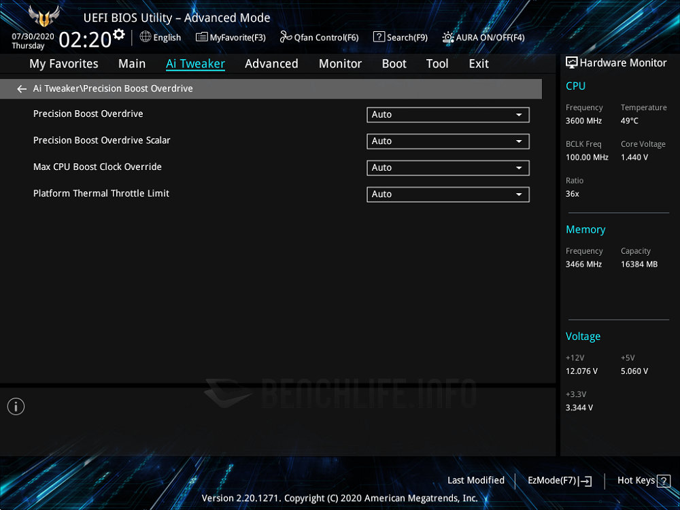680x510 pixels.
Task: Open Qfan Control fan settings
Action: click(x=319, y=37)
